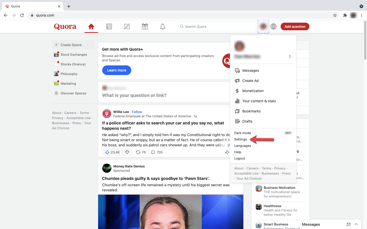The width and height of the screenshot is (367, 229).
Task: Open the language globe icon
Action: point(273,26)
